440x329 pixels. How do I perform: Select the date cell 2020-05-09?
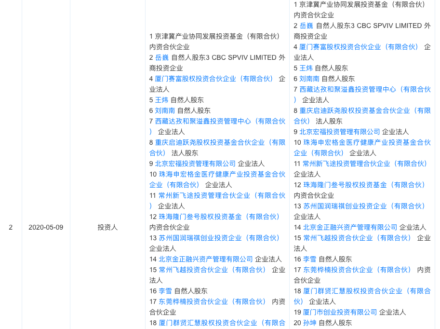pyautogui.click(x=46, y=227)
